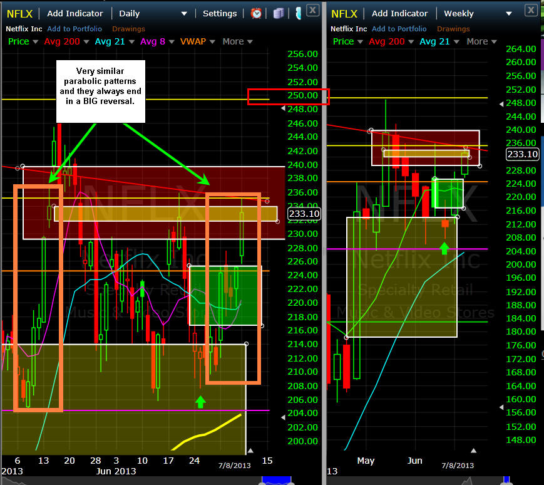This screenshot has height=485, width=544.
Task: Toggle the Price indicator on weekly chart
Action: pos(348,41)
